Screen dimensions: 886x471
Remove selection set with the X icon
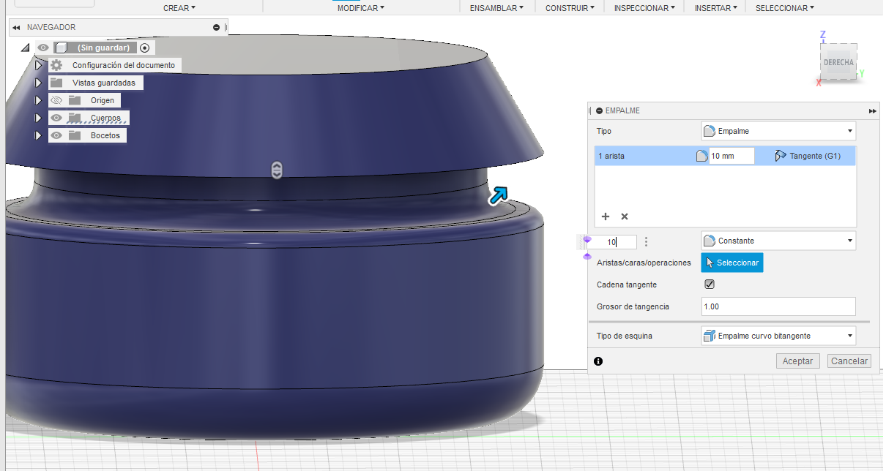(625, 216)
